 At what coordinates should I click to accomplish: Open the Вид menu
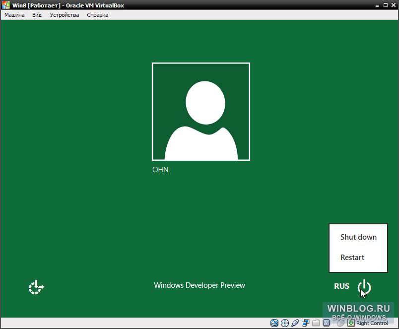37,15
